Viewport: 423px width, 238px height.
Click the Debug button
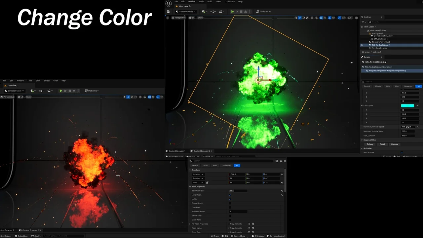coord(370,144)
